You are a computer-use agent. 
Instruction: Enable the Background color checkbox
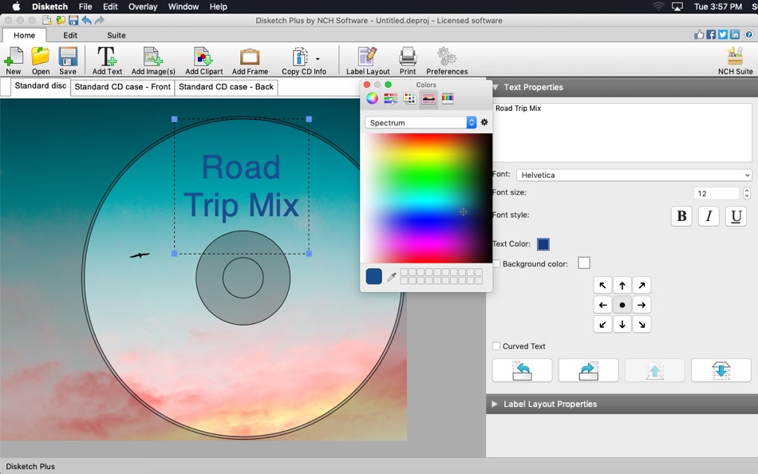click(x=497, y=263)
